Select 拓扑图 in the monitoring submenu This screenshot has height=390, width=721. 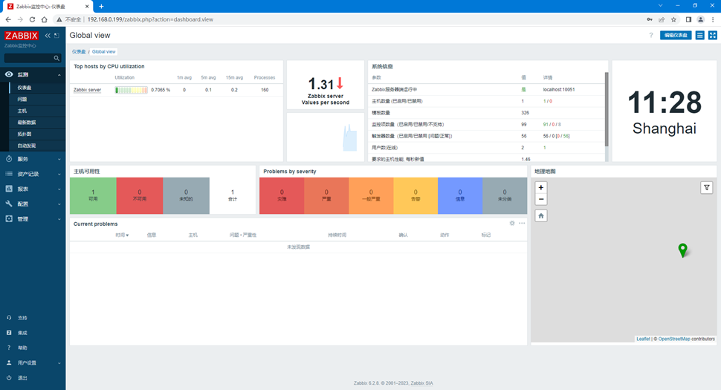point(37,134)
